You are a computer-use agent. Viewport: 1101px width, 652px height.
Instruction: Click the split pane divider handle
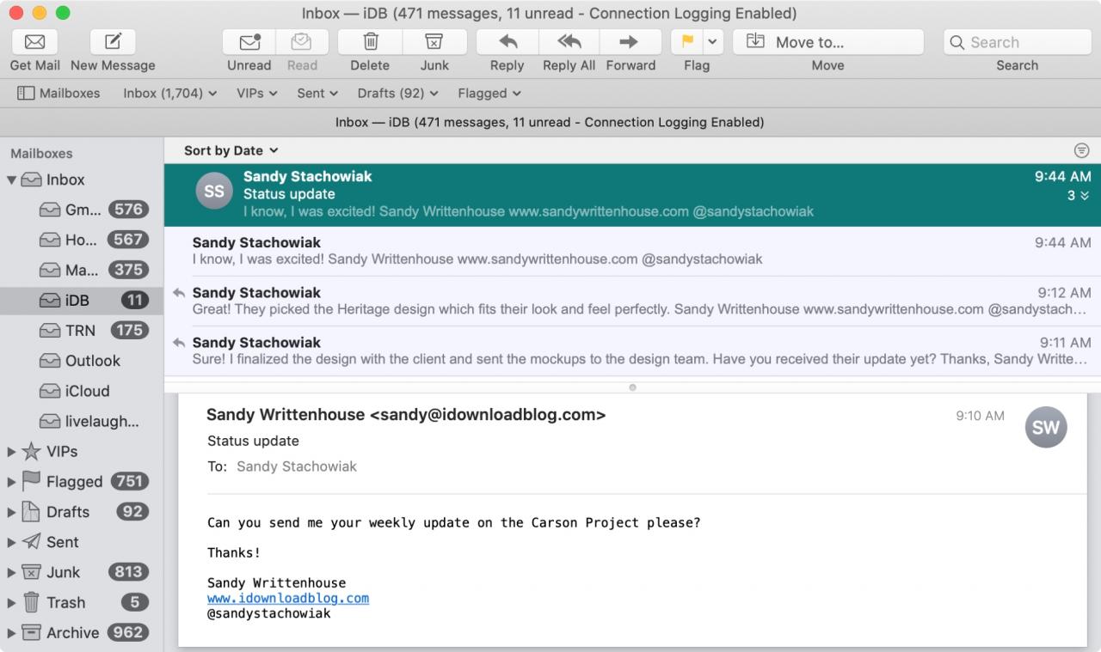pos(632,387)
